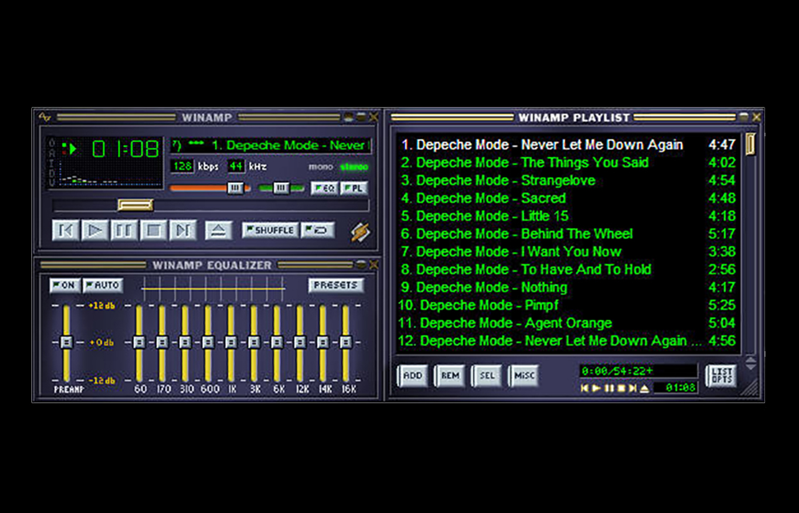This screenshot has width=799, height=513.
Task: Click the Previous track button in main player
Action: click(x=66, y=230)
